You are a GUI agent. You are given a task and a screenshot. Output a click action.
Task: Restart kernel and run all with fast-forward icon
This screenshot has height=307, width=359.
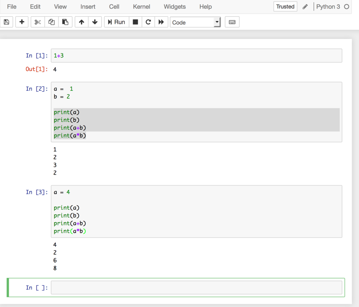tap(161, 22)
